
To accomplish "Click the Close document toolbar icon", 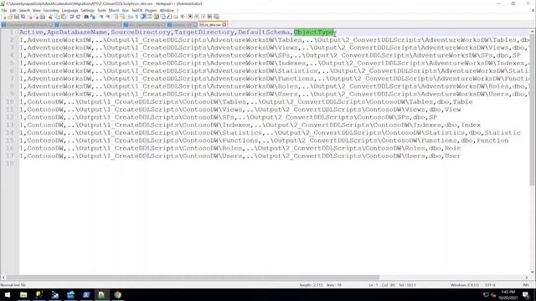I will tap(30, 17).
